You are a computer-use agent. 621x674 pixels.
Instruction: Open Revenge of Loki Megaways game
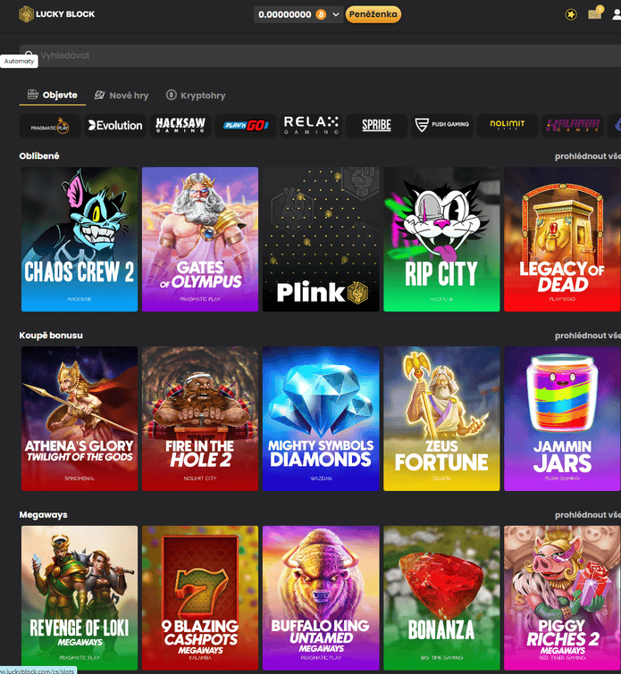click(x=80, y=598)
